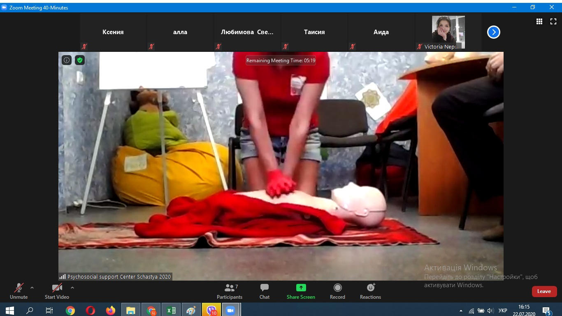Change УКР input language
This screenshot has width=562, height=316.
point(503,311)
